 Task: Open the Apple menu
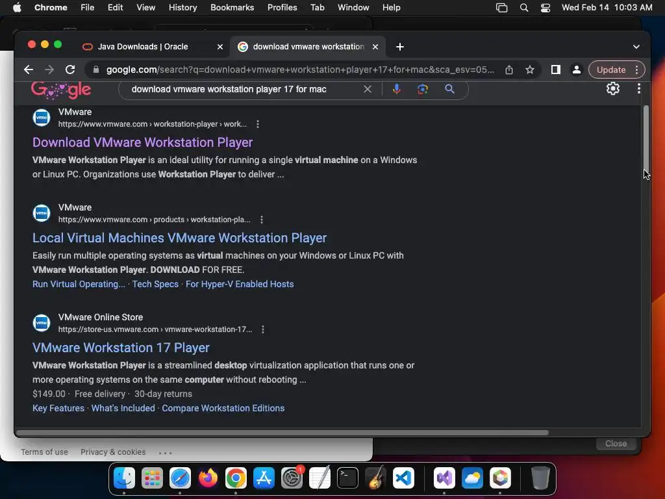pos(17,7)
